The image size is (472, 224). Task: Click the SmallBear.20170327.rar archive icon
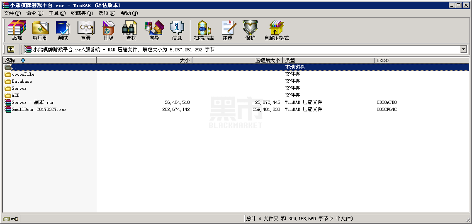[8, 109]
